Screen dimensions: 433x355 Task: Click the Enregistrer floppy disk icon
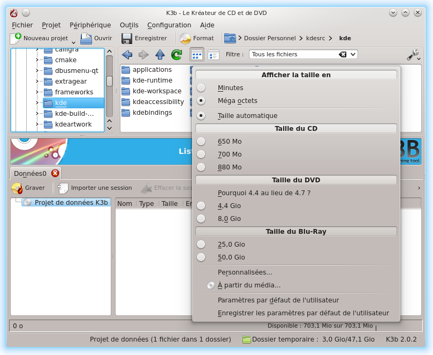coord(126,39)
